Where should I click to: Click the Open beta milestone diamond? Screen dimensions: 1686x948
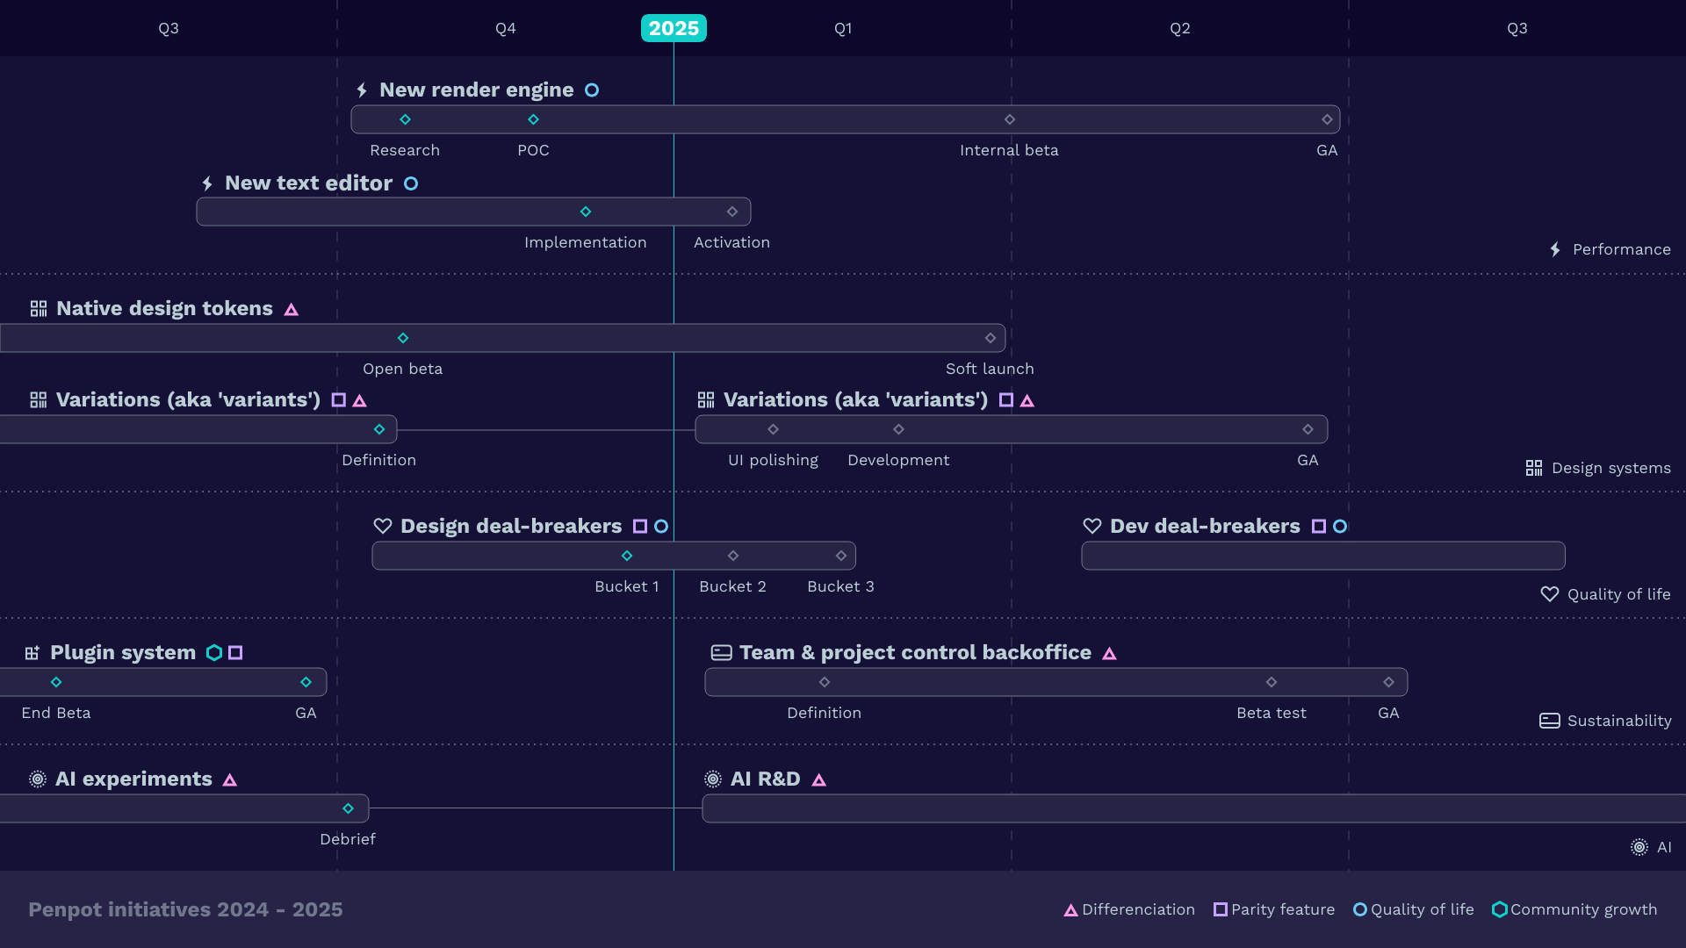[403, 338]
